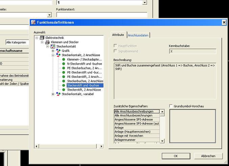
Task: Select 'Alle Anschlussbezeichnungen' in properties list
Action: click(x=137, y=115)
